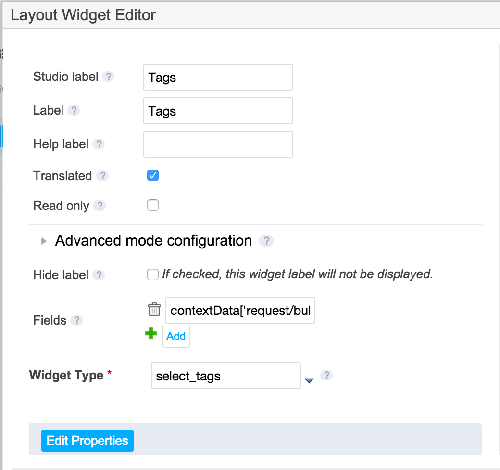500x470 pixels.
Task: Uncheck the Translated checkbox
Action: click(x=153, y=175)
